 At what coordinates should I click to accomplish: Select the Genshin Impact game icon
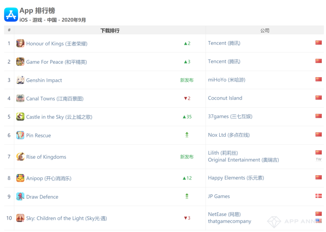[x=20, y=80]
